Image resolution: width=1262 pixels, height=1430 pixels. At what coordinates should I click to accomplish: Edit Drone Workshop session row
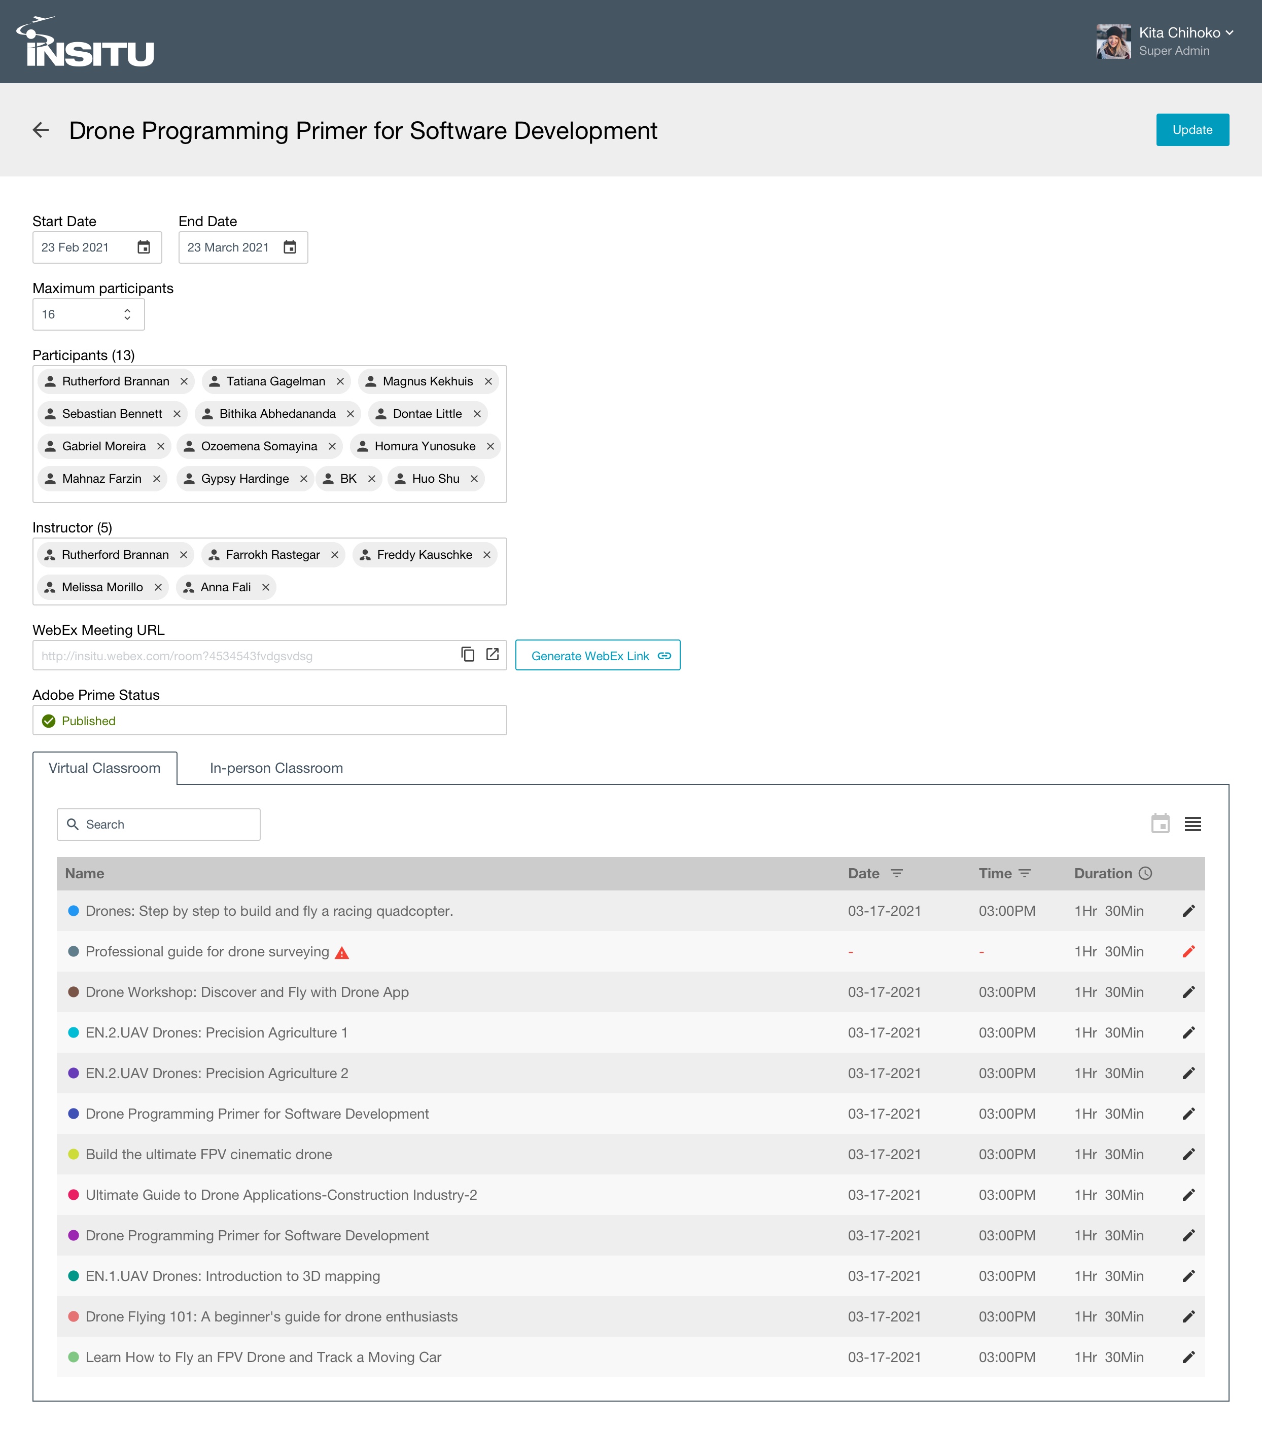(1188, 992)
